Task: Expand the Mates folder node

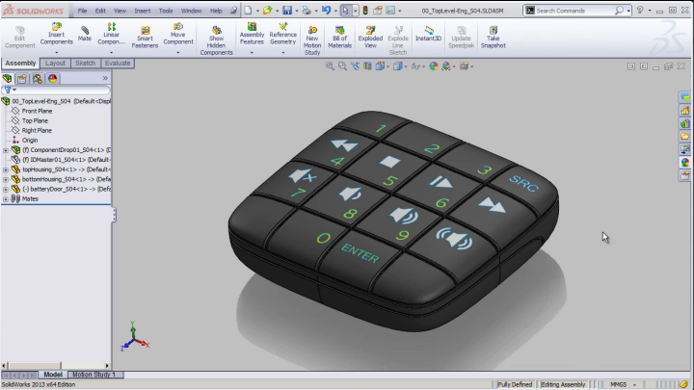Action: coord(6,199)
